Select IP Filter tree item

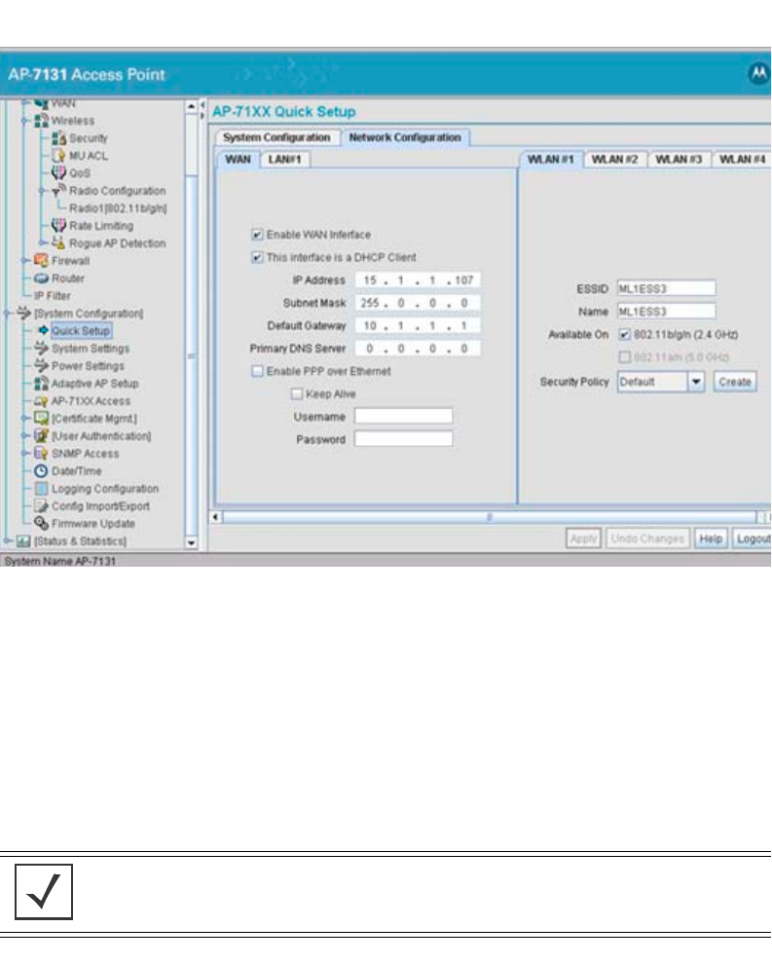[x=52, y=296]
